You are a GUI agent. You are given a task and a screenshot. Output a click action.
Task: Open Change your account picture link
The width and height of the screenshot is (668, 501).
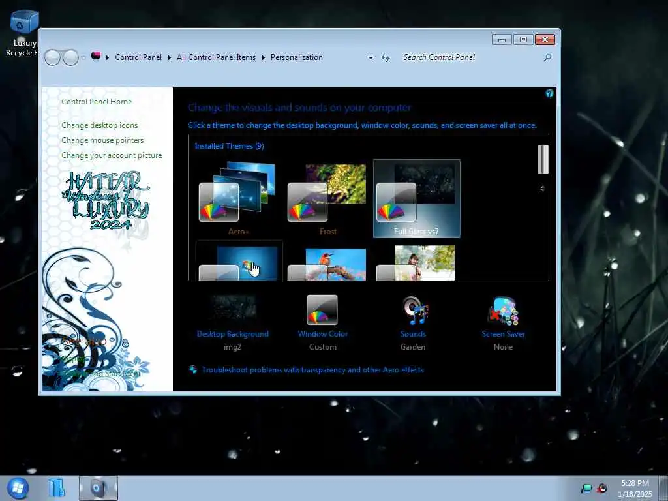[112, 155]
